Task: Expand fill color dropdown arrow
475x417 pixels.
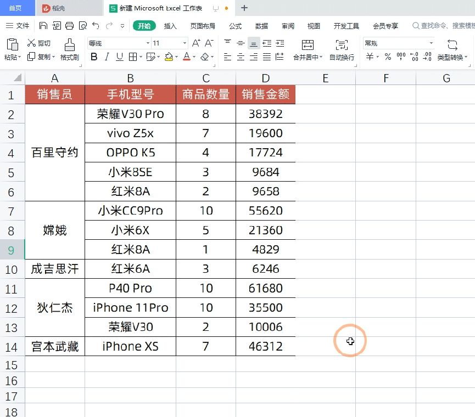Action: (x=177, y=57)
